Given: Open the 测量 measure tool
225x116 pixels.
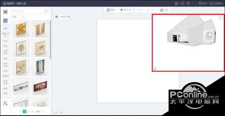Looking at the screenshot, I should pyautogui.click(x=111, y=10).
